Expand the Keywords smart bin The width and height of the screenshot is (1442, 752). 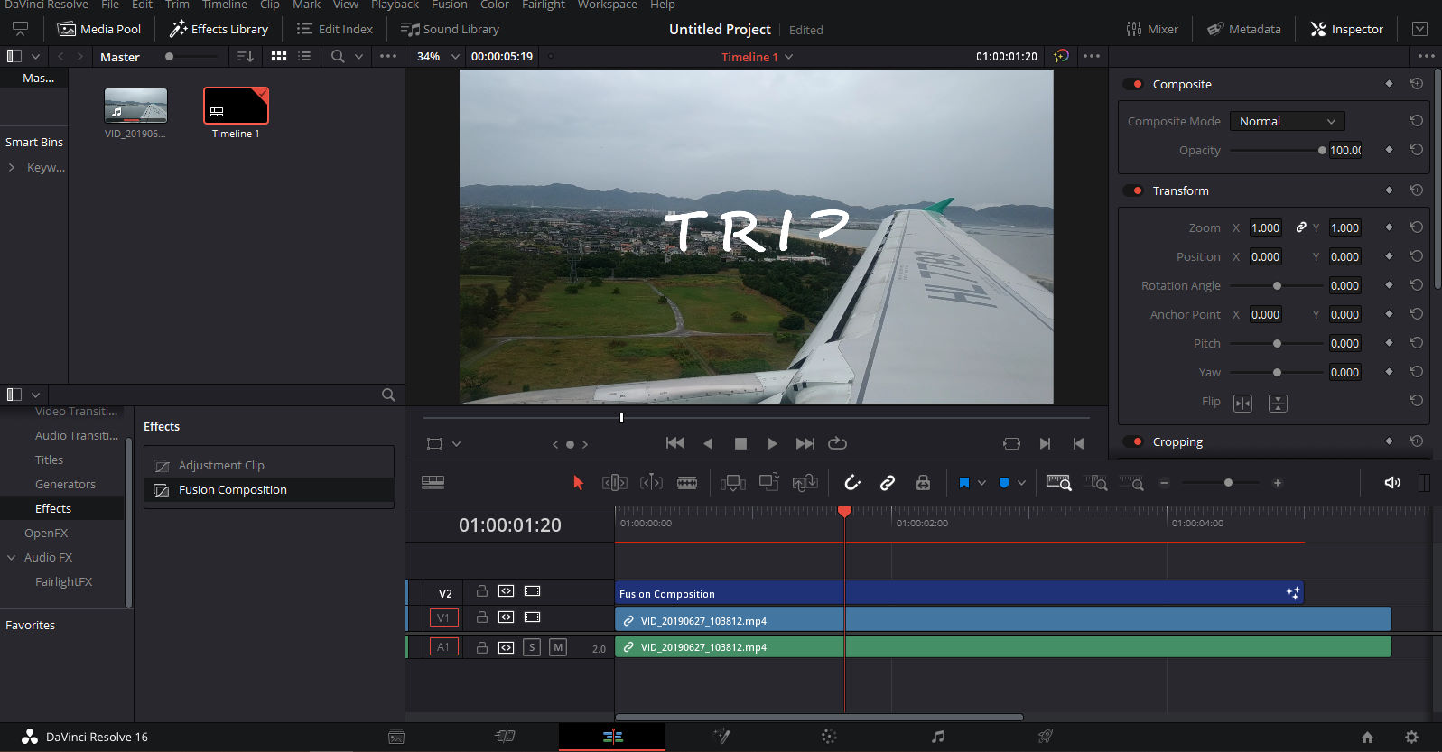(12, 167)
